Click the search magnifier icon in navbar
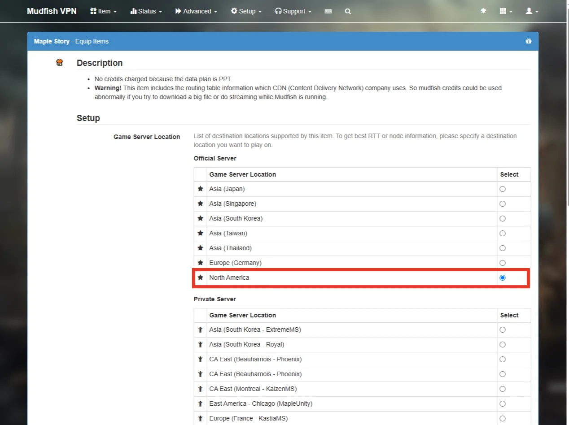569x425 pixels. [x=348, y=11]
